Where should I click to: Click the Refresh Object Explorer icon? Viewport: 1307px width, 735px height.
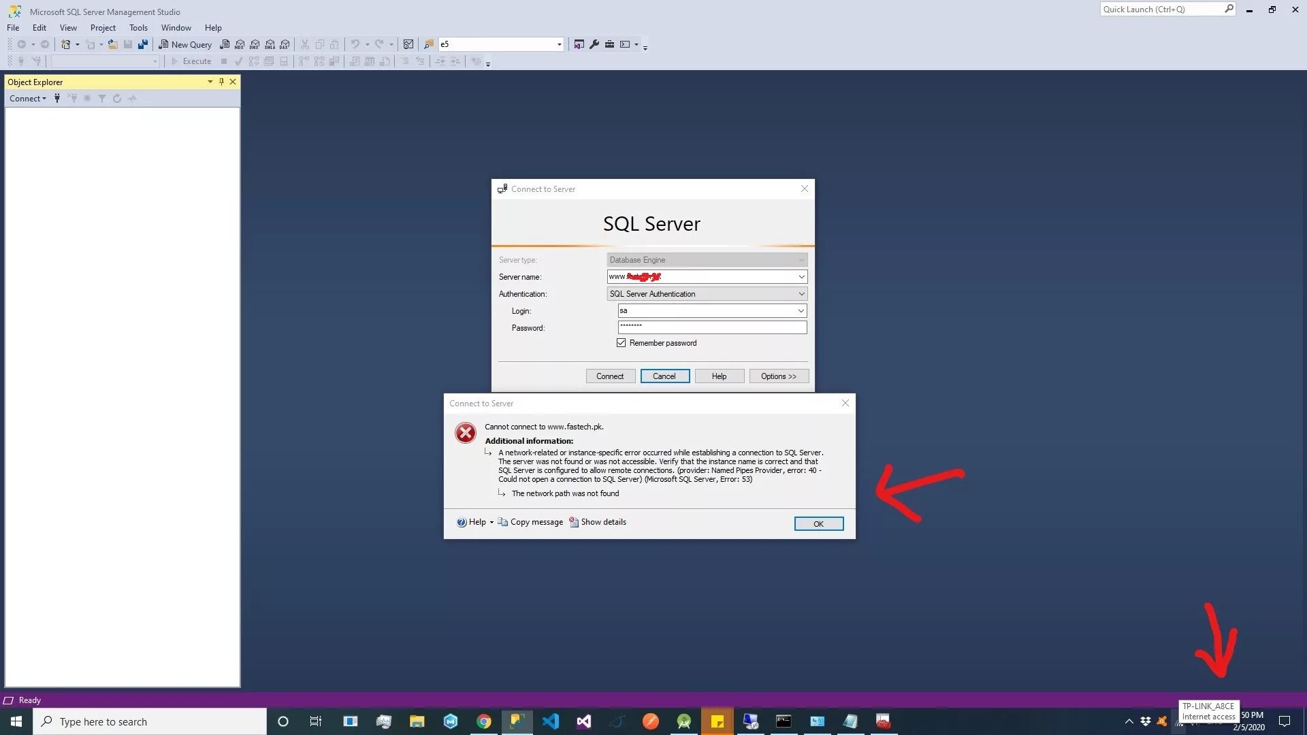pyautogui.click(x=116, y=98)
